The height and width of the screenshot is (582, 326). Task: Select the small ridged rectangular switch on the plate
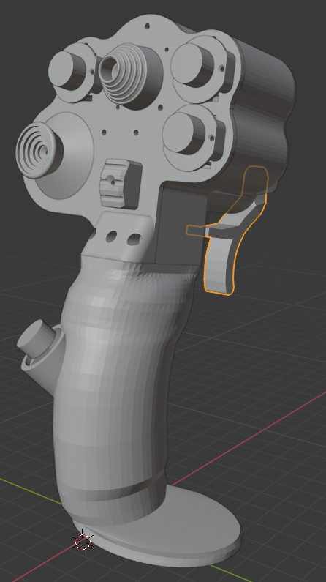[x=121, y=183]
